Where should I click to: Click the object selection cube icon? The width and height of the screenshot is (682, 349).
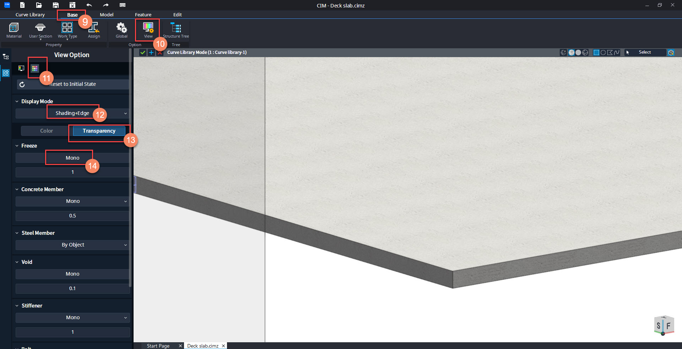pos(671,52)
